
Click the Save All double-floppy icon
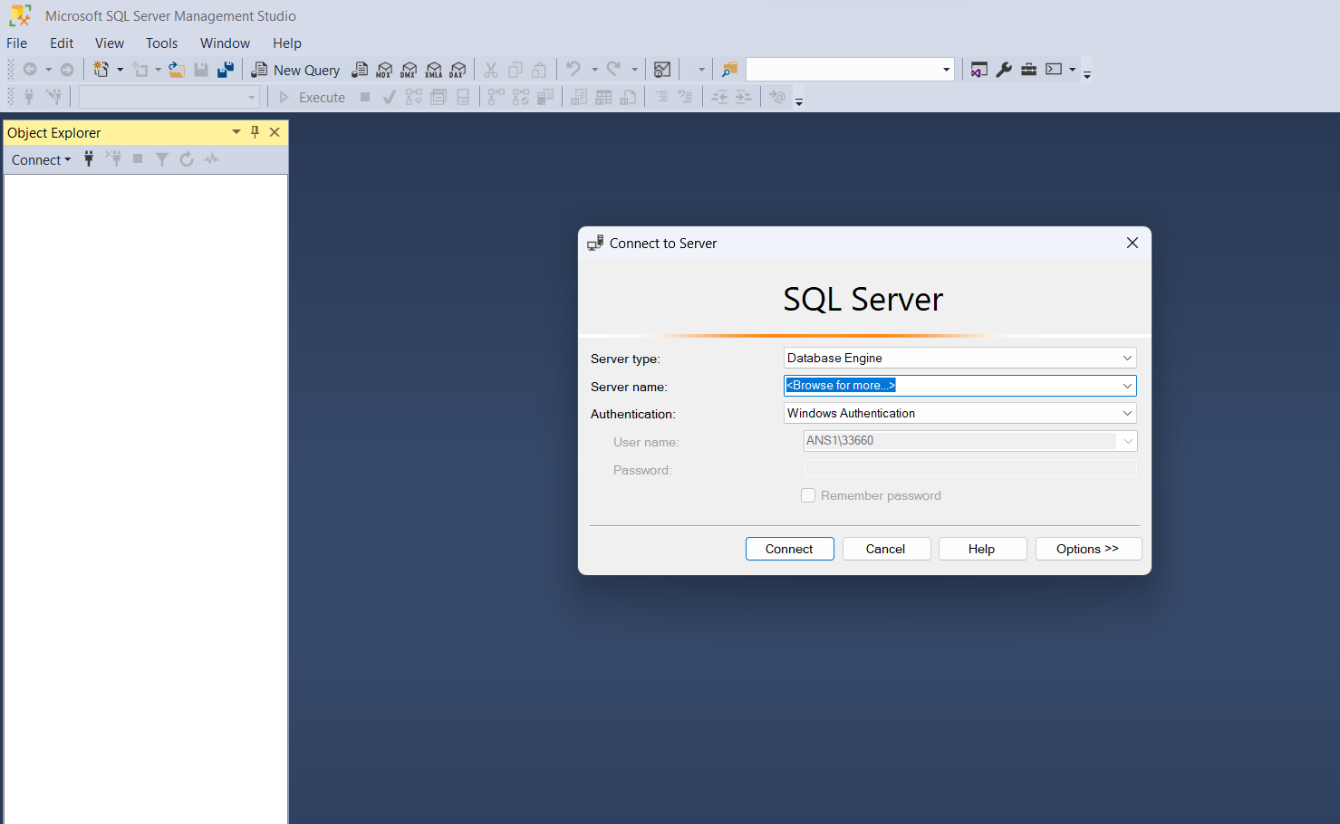[226, 70]
